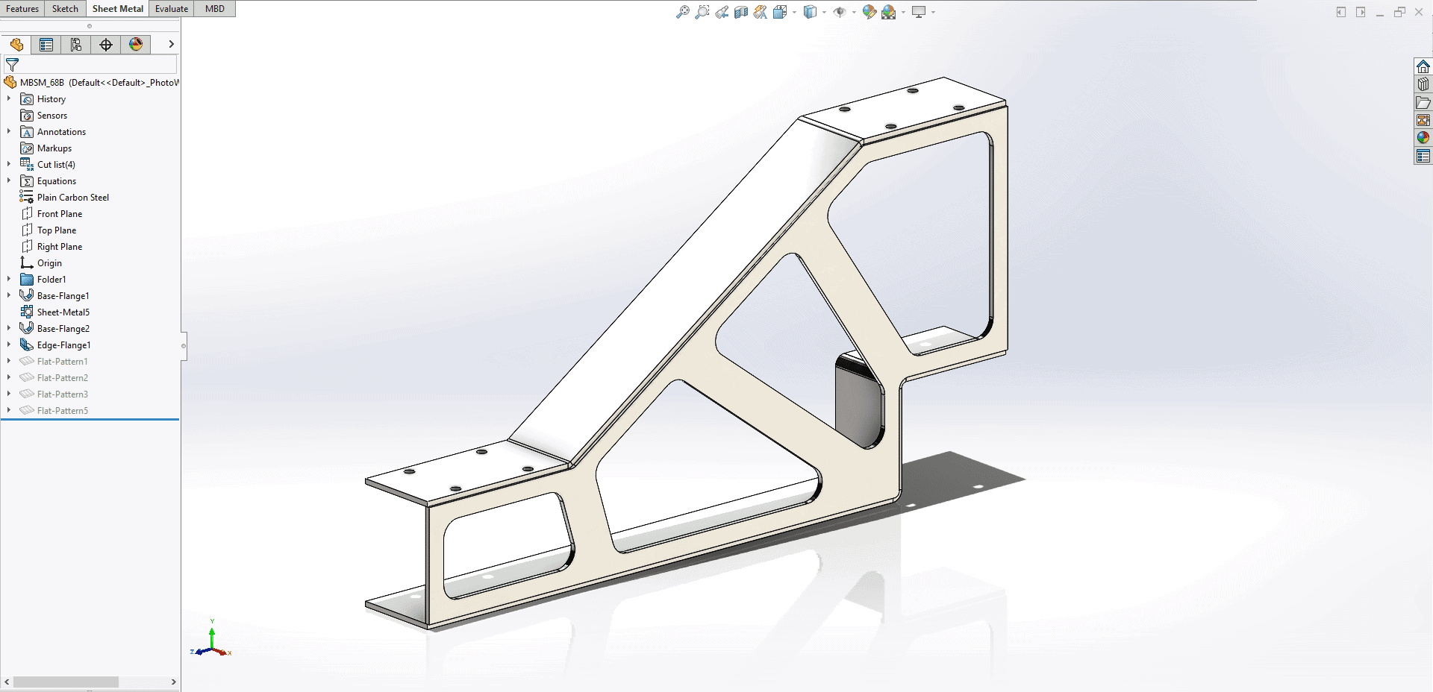
Task: Click the View Orientation cube icon
Action: pyautogui.click(x=780, y=12)
